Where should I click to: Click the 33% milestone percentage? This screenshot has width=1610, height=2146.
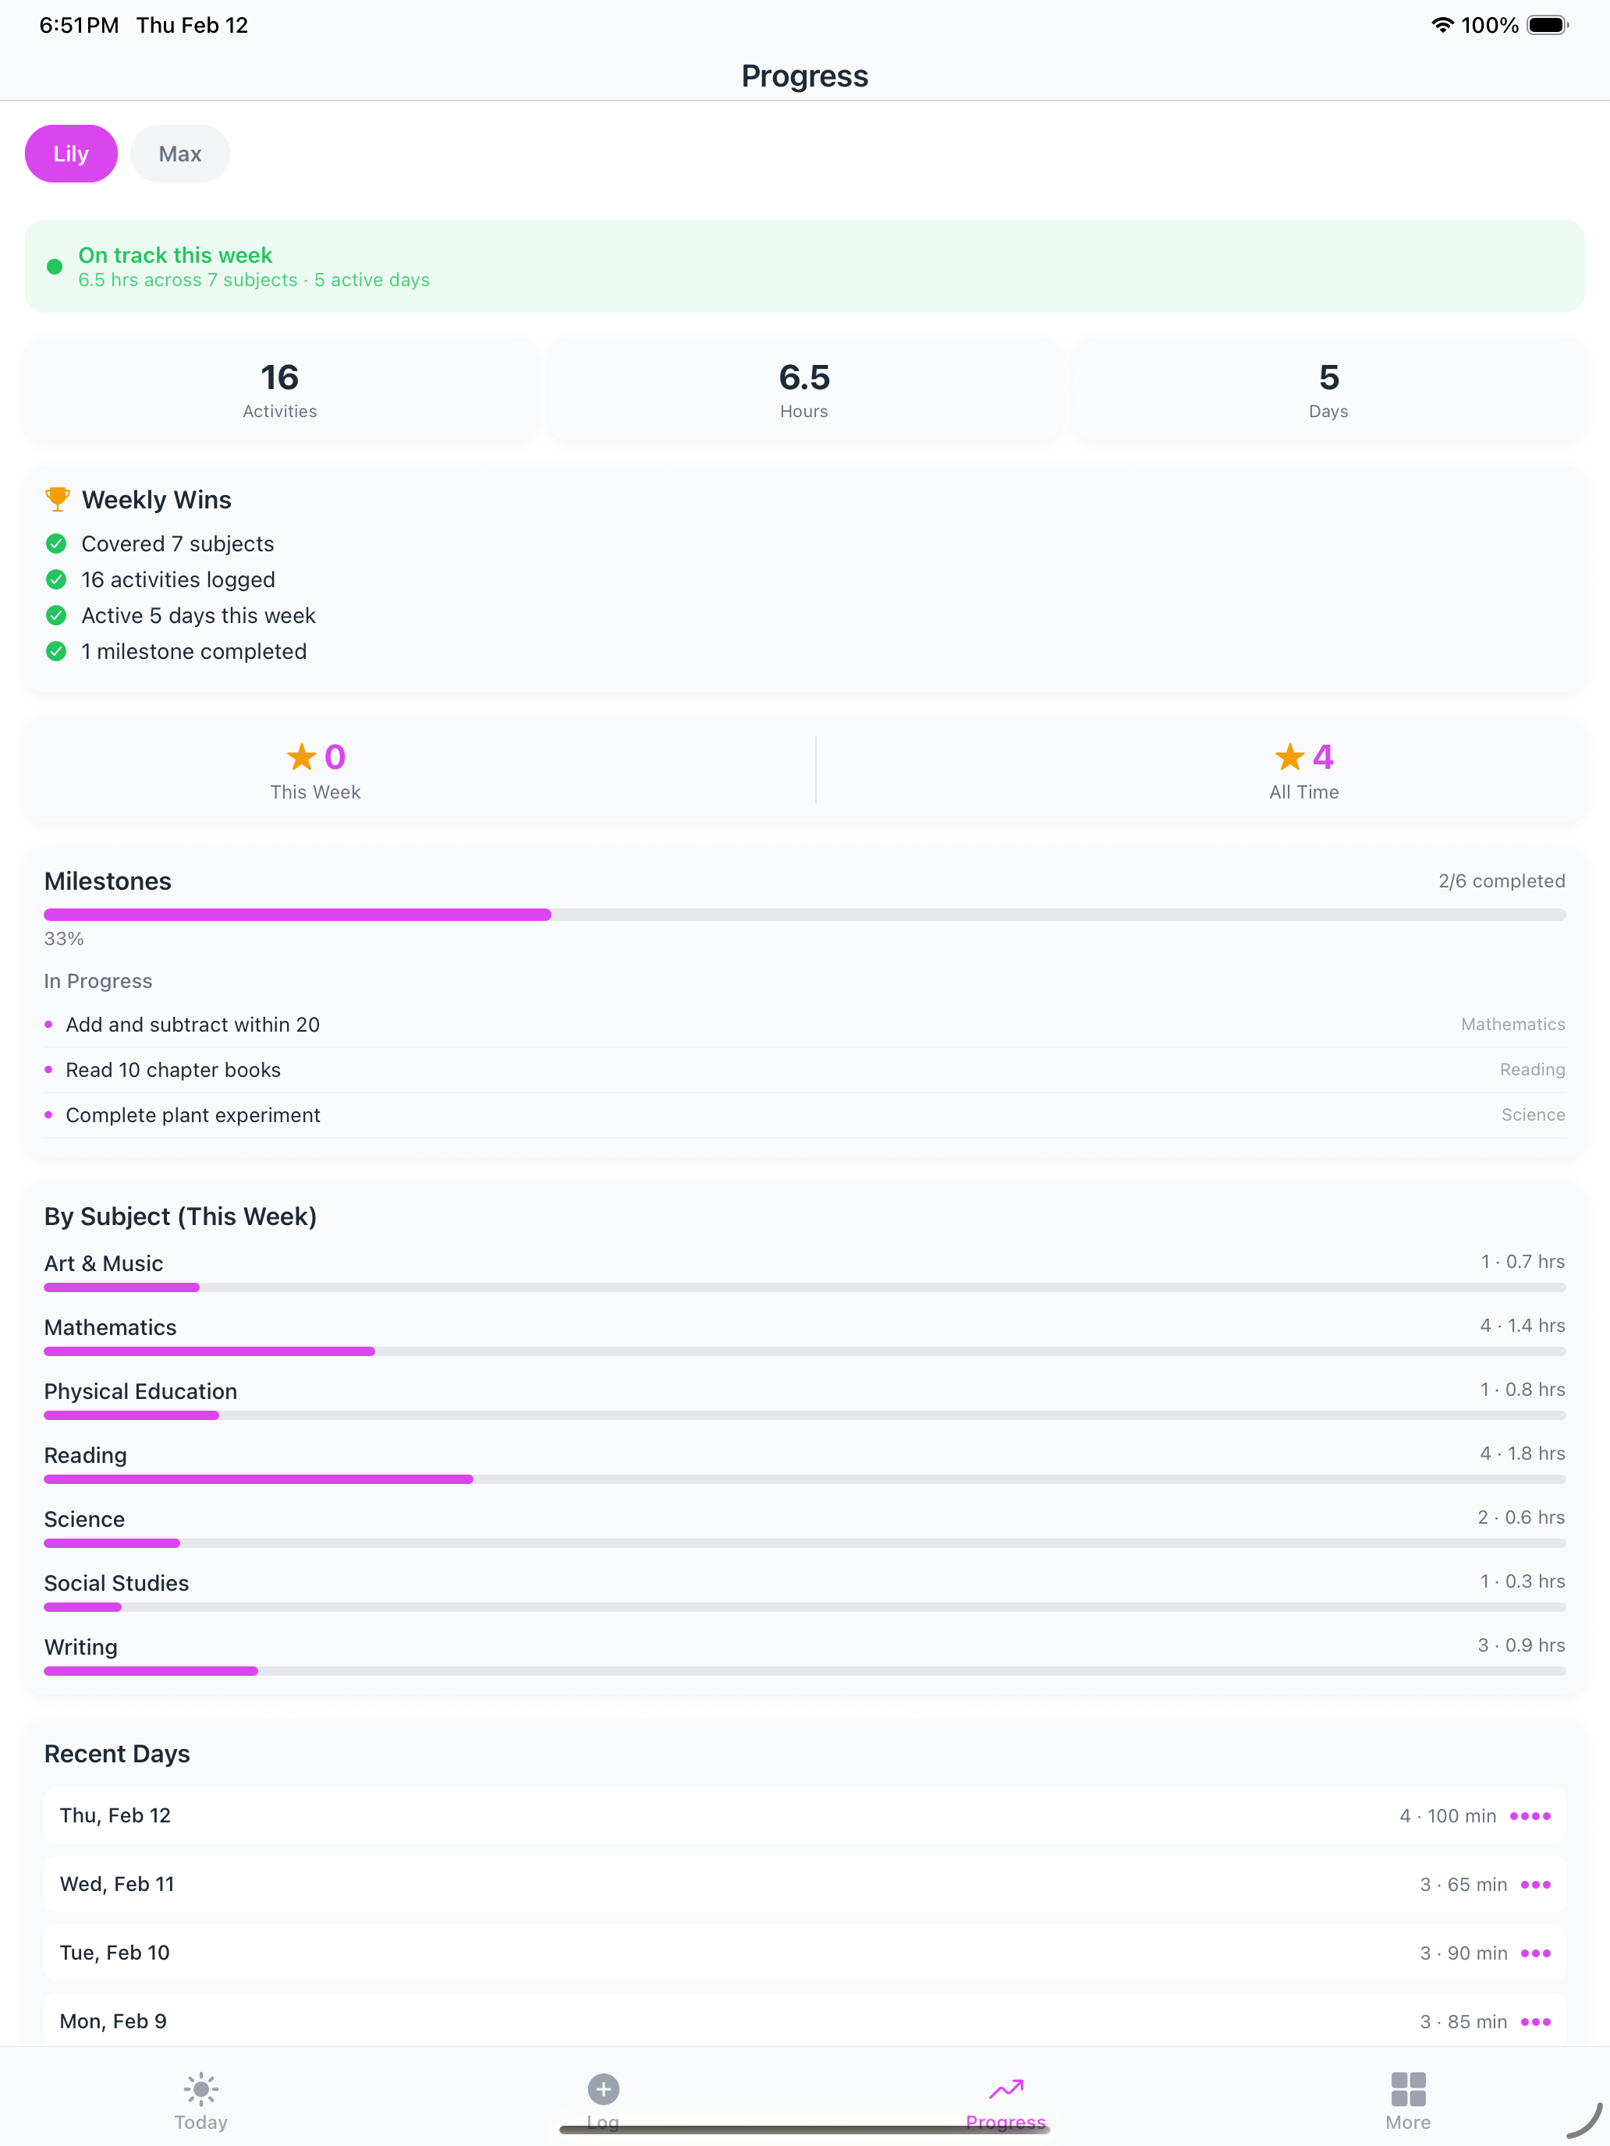[64, 939]
